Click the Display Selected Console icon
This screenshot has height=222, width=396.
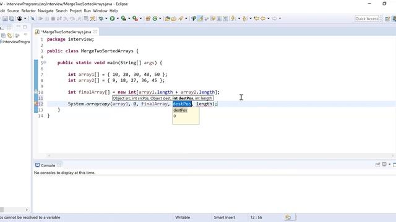(384, 165)
